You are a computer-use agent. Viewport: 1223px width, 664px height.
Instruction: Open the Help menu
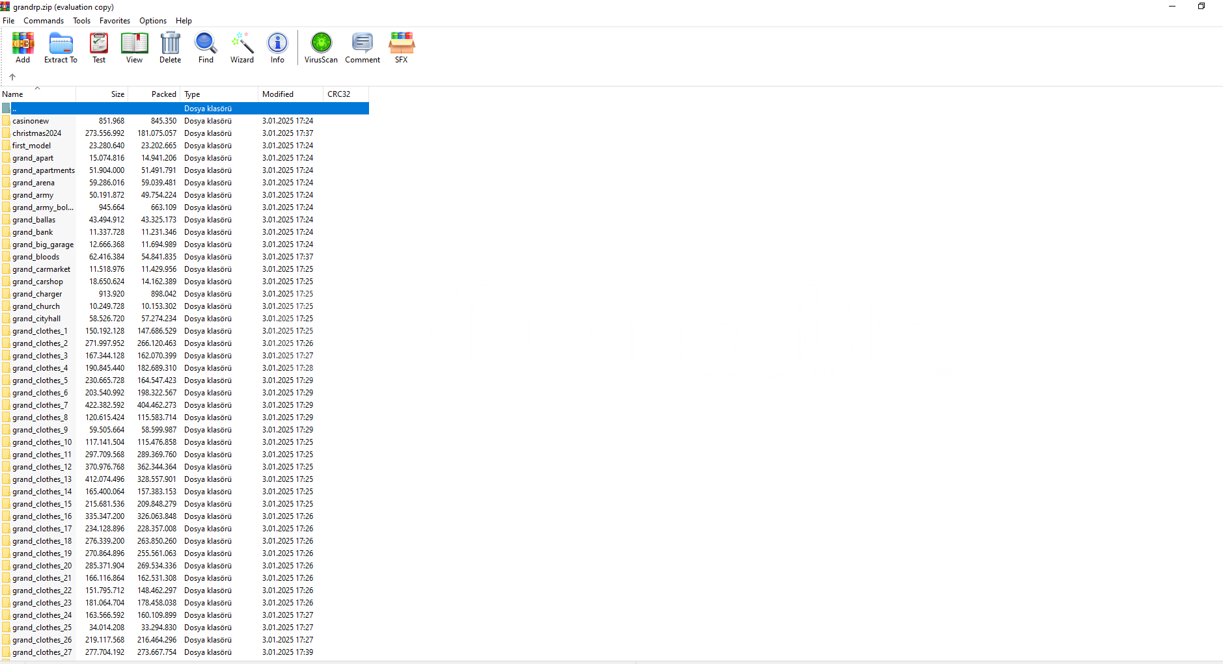(x=184, y=21)
